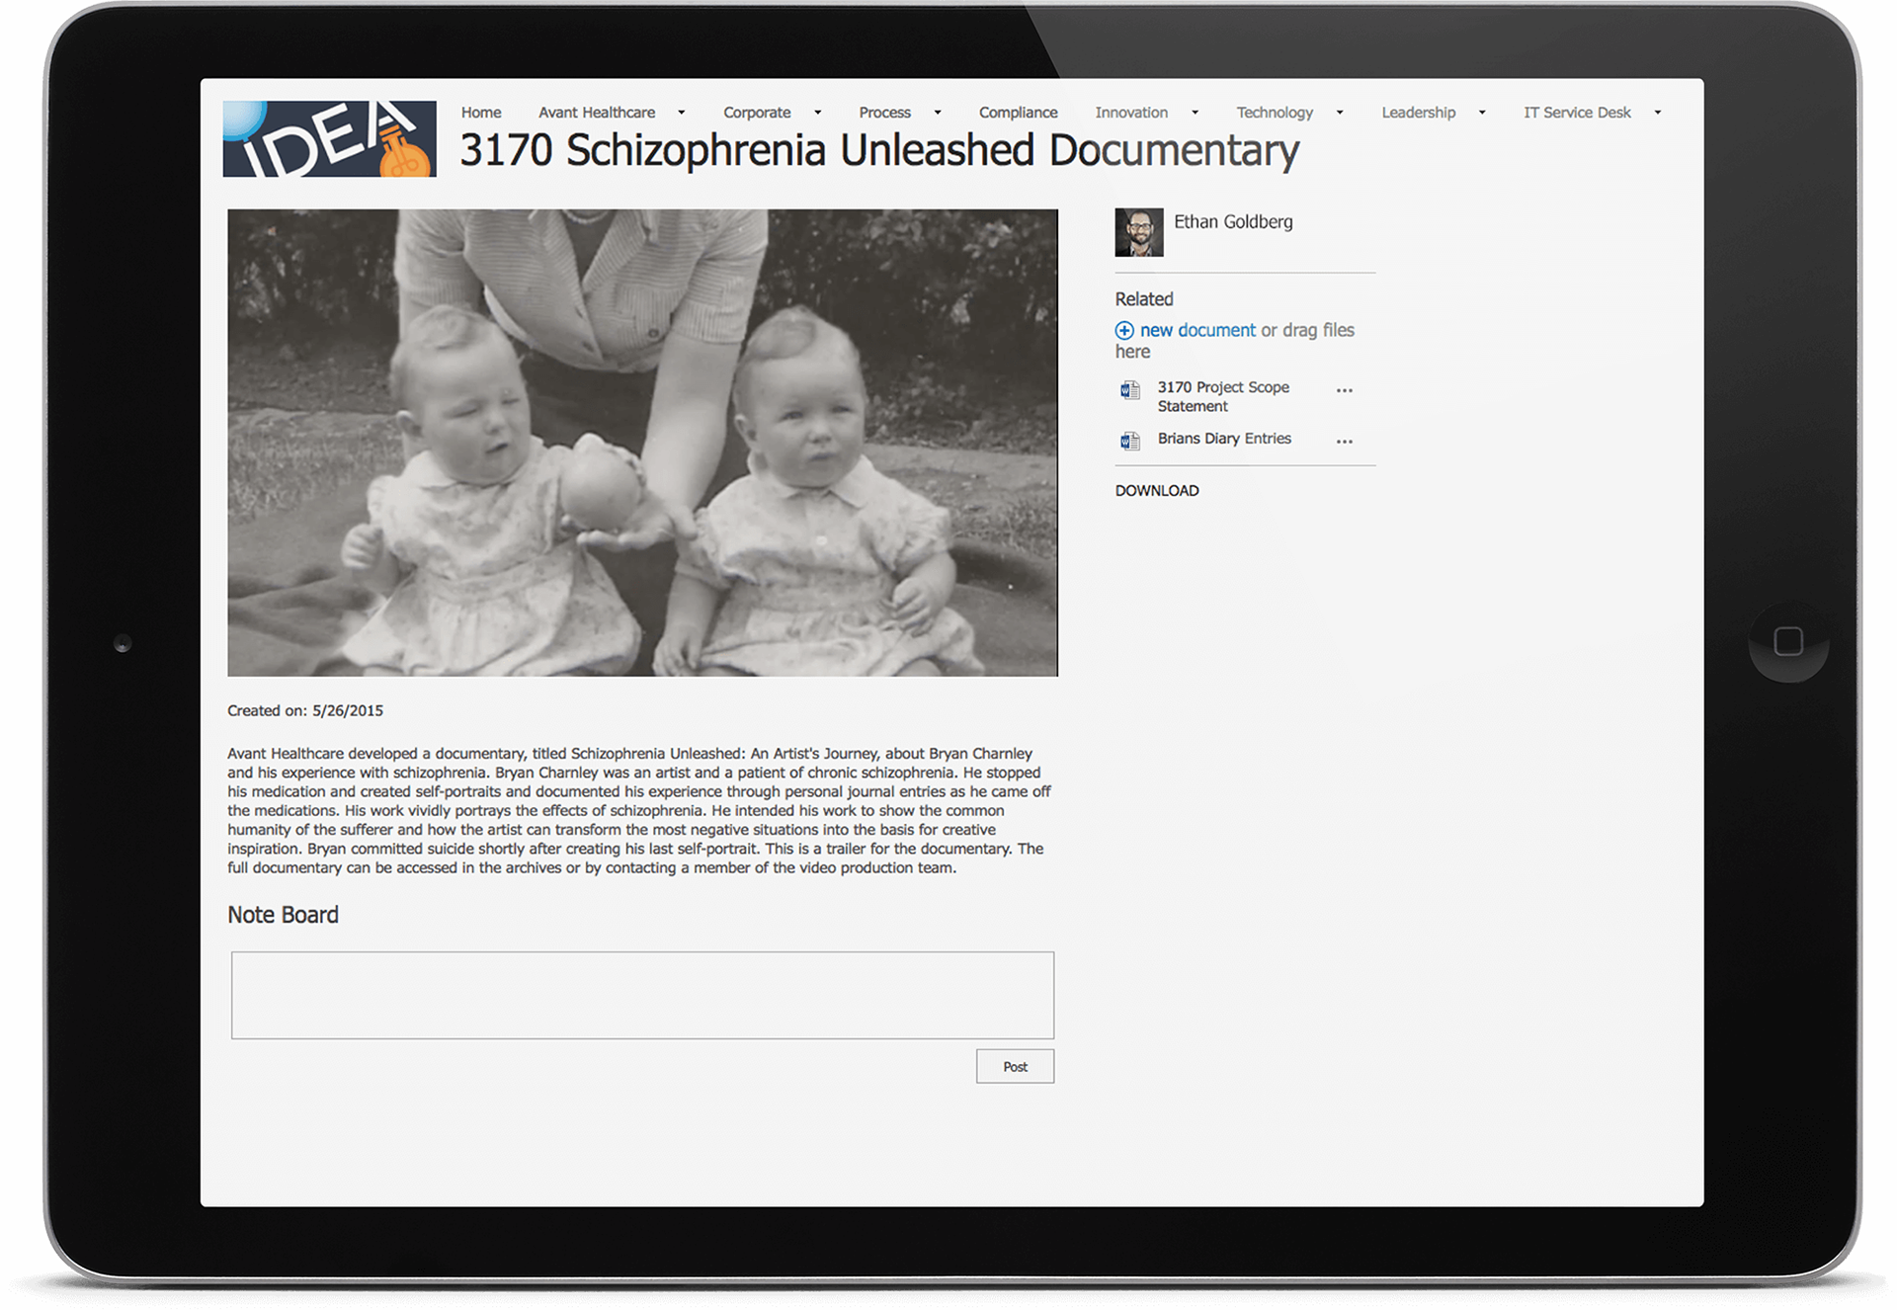
Task: Click the DOWNLOAD link
Action: click(x=1157, y=490)
